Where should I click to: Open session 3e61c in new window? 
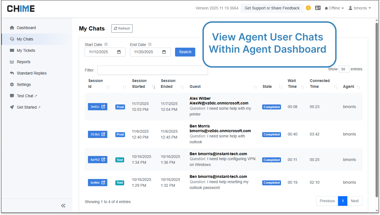click(x=97, y=107)
